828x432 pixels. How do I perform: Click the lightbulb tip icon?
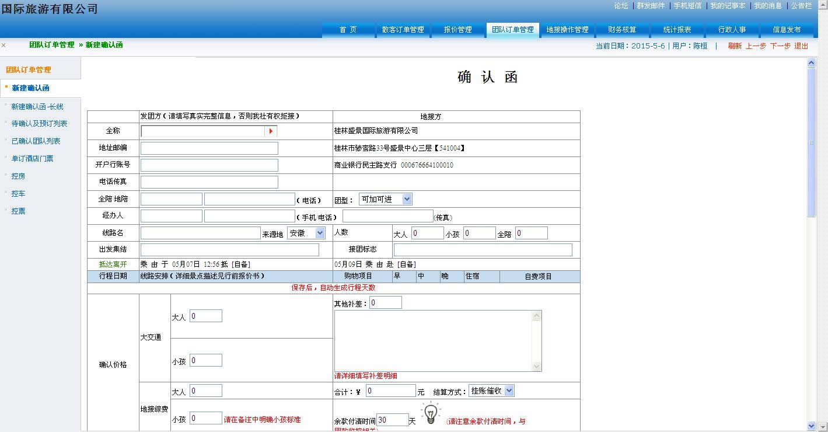431,413
